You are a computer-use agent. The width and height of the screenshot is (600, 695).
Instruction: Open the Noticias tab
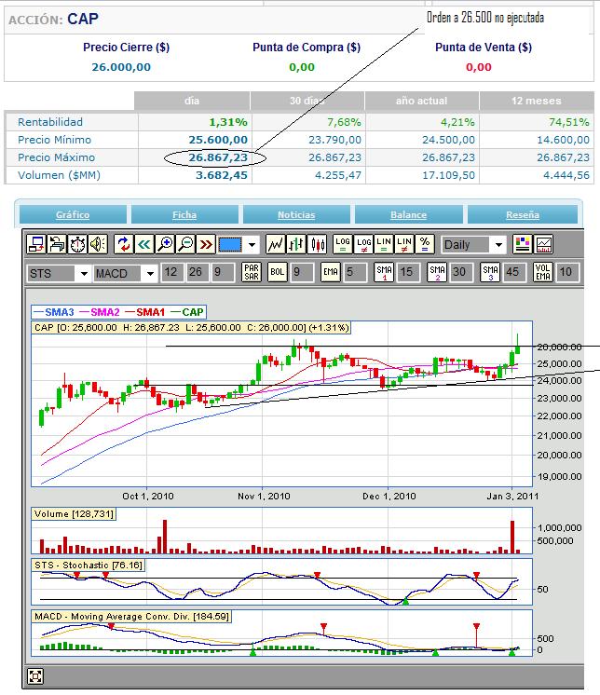[x=296, y=214]
